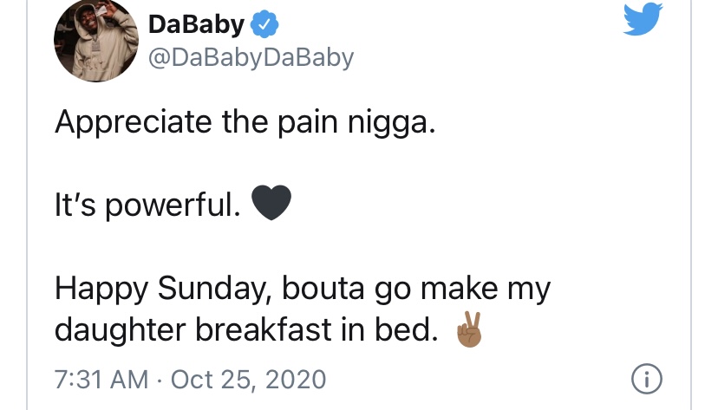The width and height of the screenshot is (718, 410).
Task: Click the blue verified badge
Action: click(x=264, y=25)
